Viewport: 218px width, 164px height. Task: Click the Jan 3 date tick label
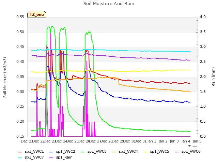click(174, 141)
